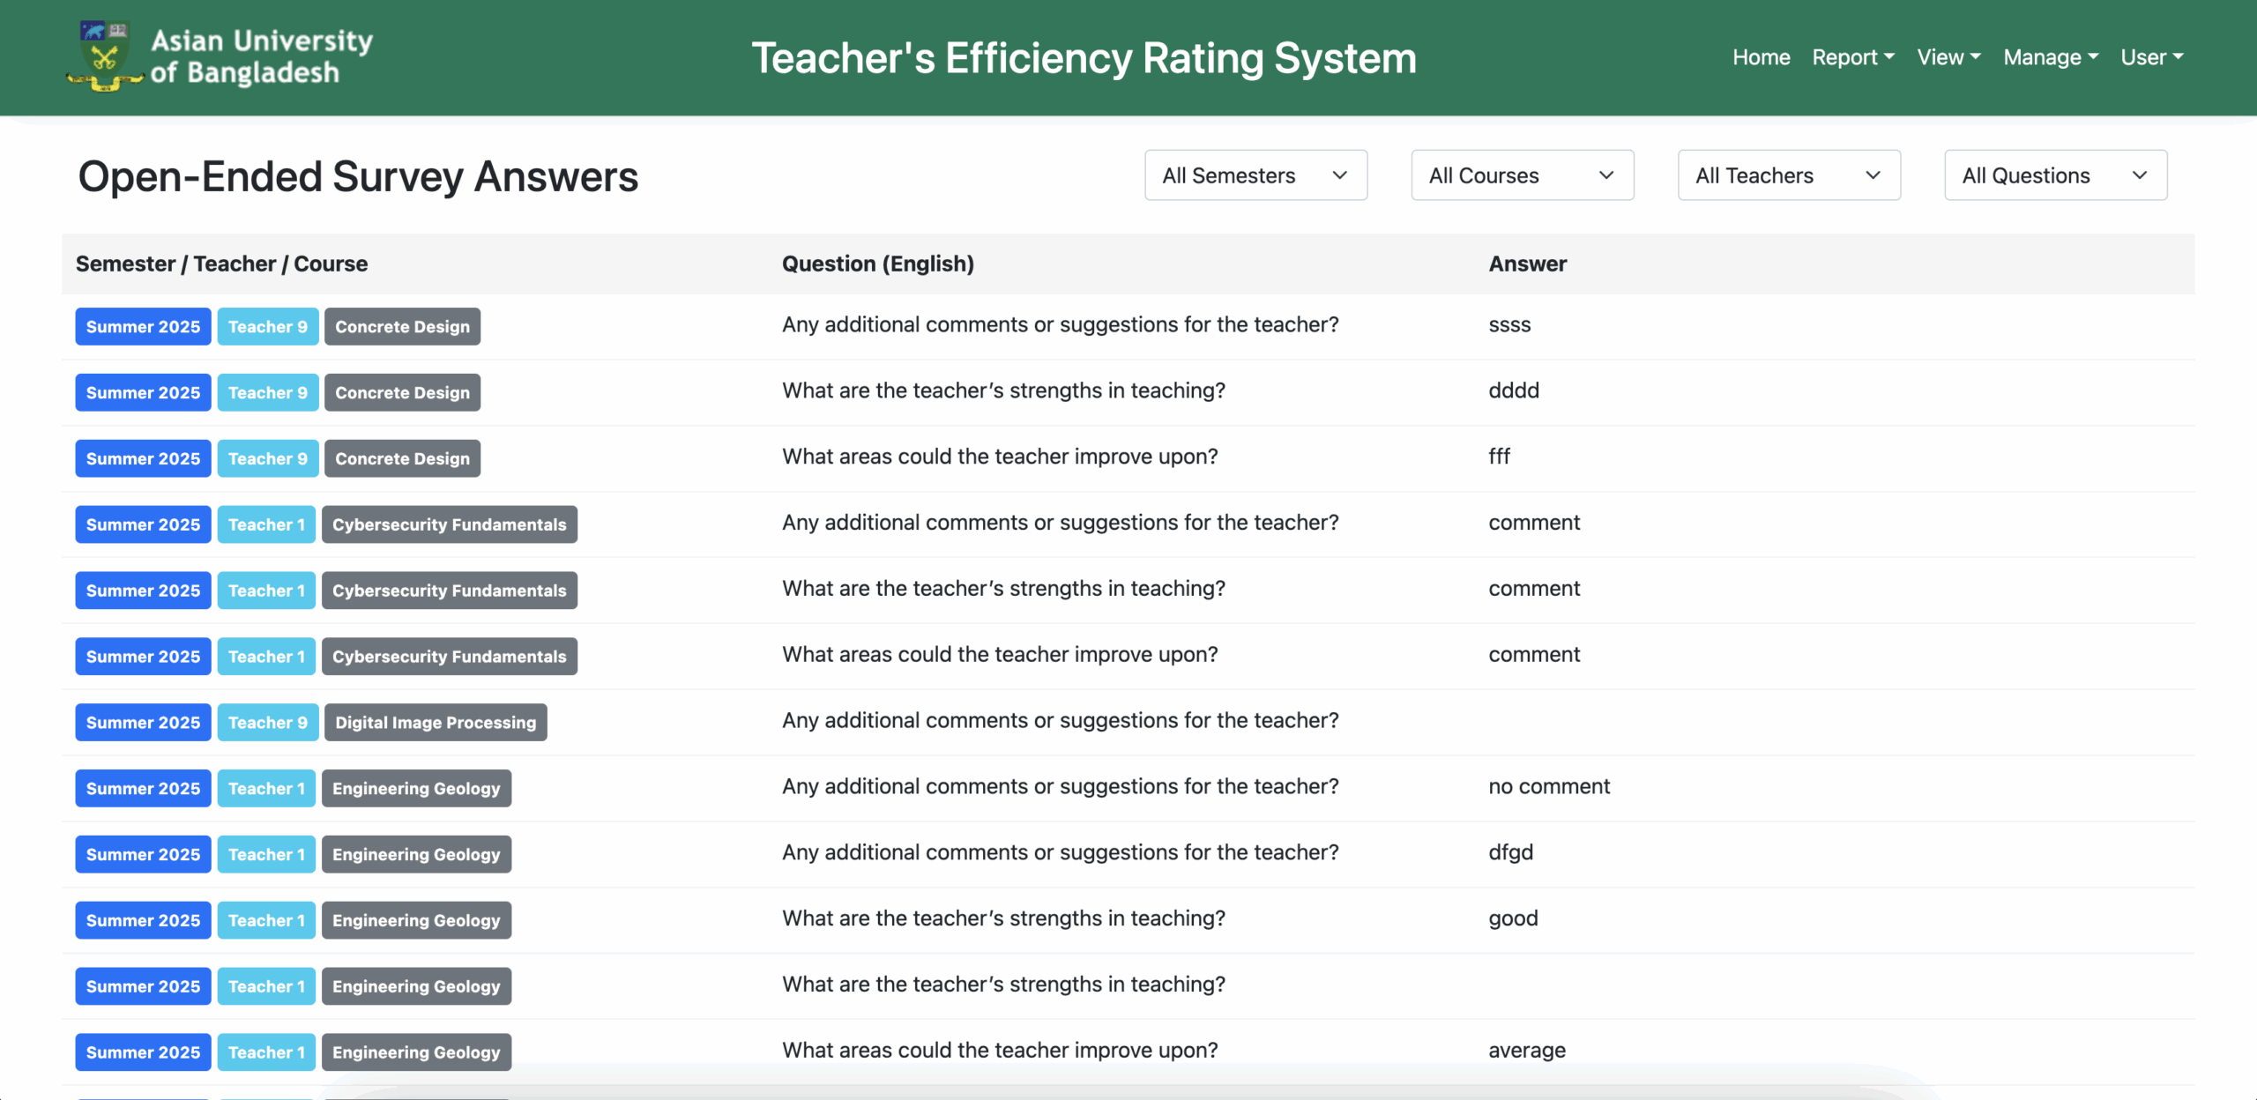Open the Report menu
Viewport: 2257px width, 1100px height.
tap(1852, 57)
